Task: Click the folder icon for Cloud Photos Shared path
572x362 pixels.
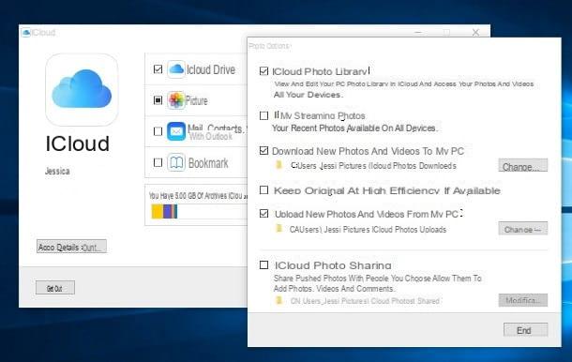Action: (279, 301)
